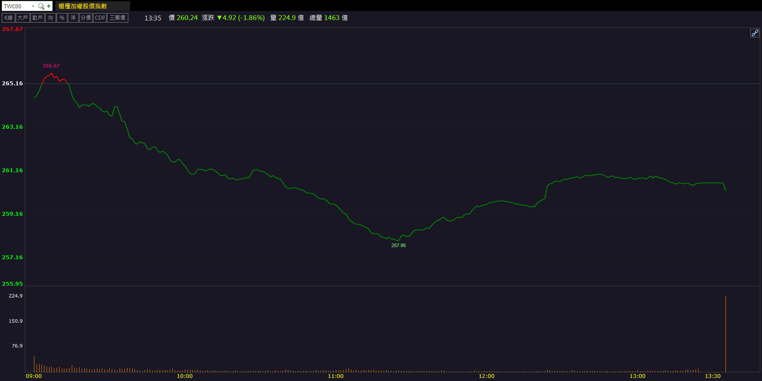Enable the % percentage display
This screenshot has height=381, width=762.
[62, 18]
